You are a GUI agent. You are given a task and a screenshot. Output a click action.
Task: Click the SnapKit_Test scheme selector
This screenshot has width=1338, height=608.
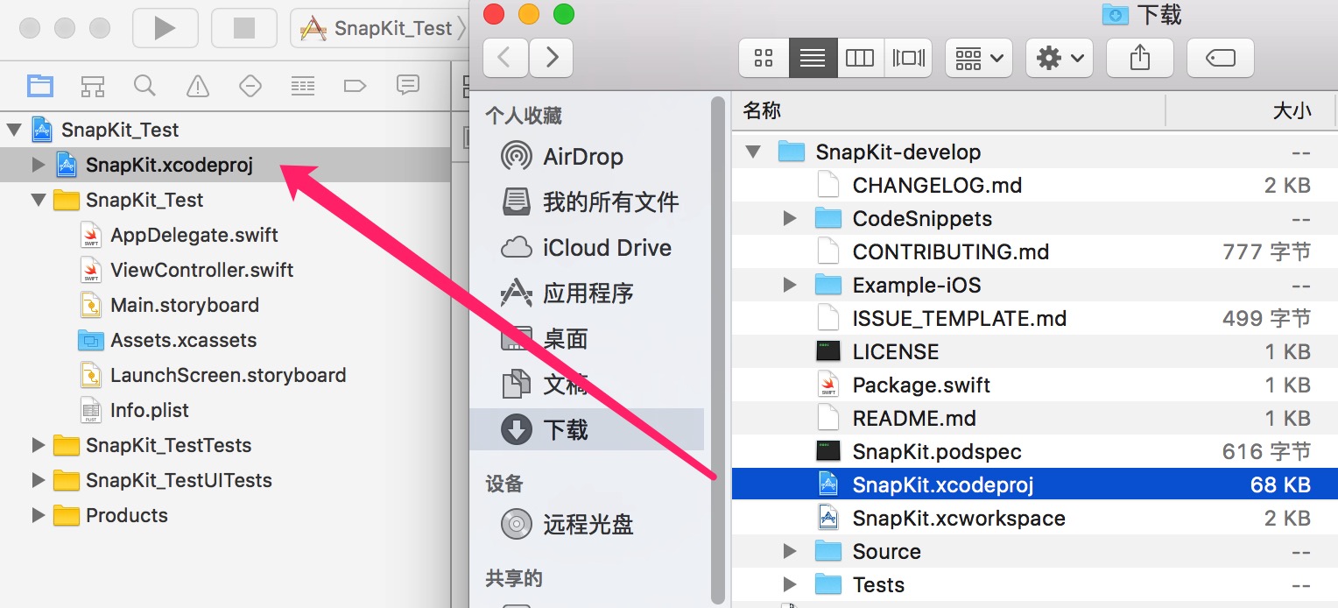click(x=378, y=28)
